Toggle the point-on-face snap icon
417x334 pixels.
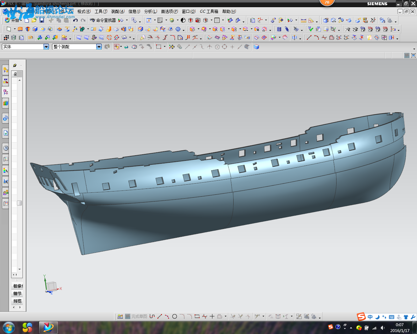[x=247, y=47]
